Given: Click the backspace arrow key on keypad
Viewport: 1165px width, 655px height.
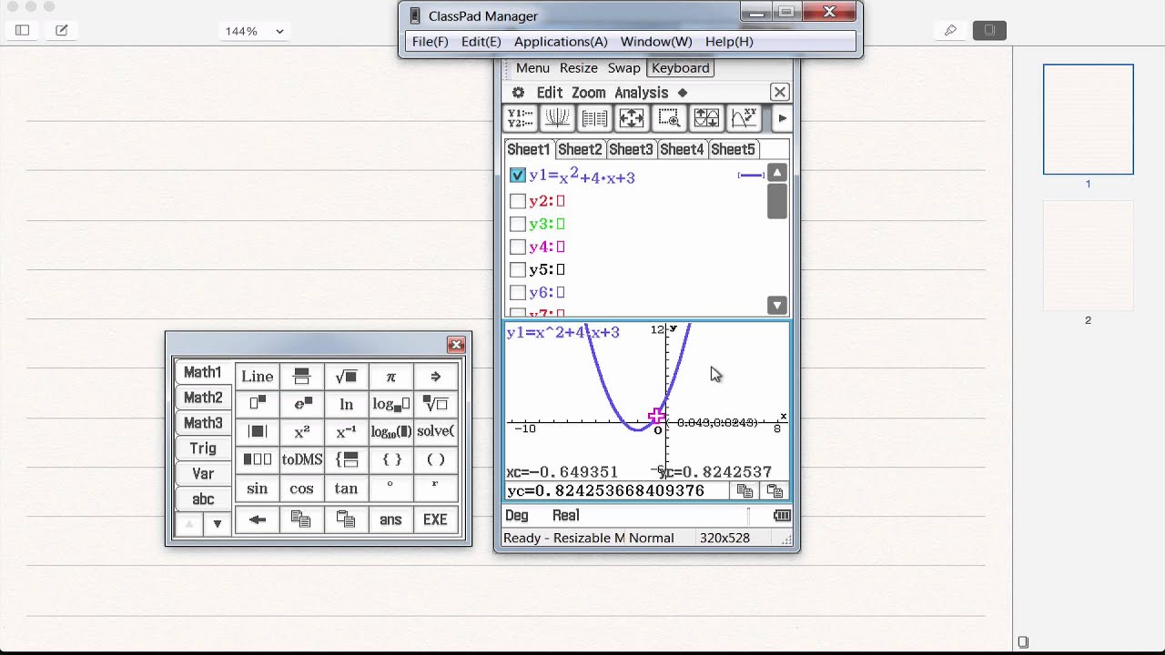Looking at the screenshot, I should pos(257,519).
